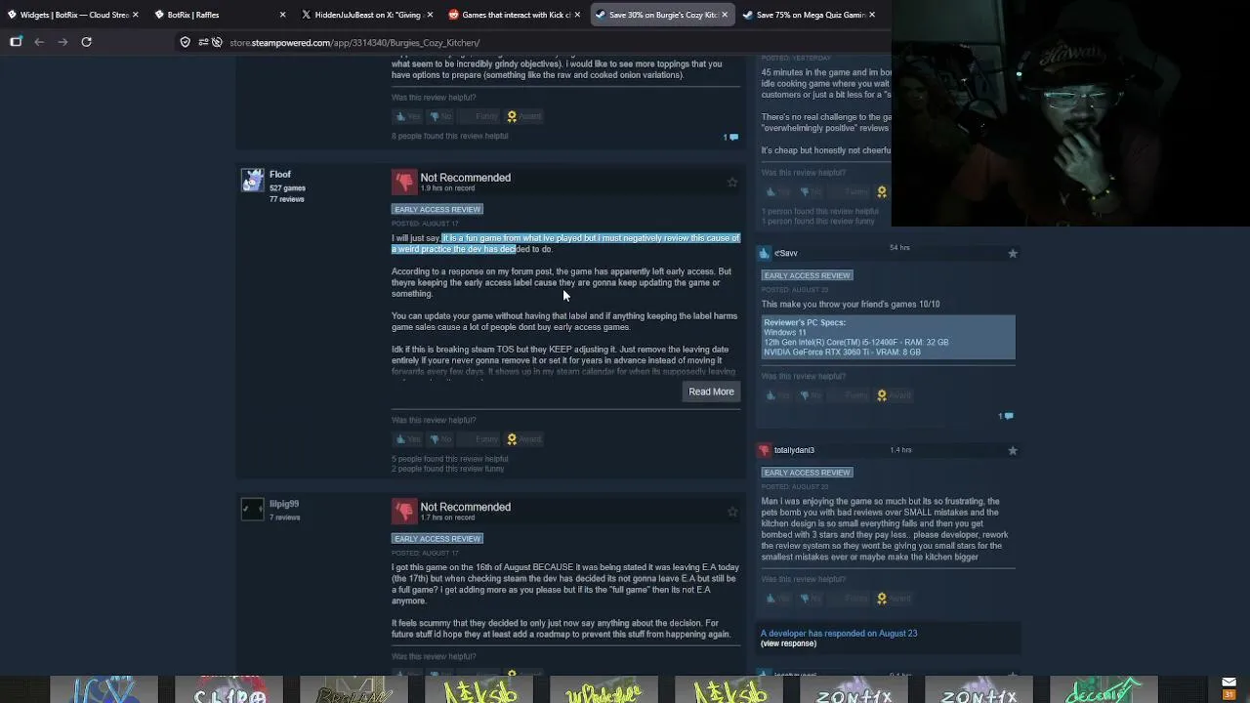The width and height of the screenshot is (1250, 703).
Task: Give an Award to c'Savv's review
Action: click(x=894, y=395)
